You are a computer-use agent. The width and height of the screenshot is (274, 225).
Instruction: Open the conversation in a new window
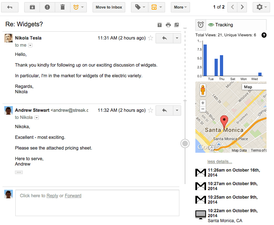(176, 25)
